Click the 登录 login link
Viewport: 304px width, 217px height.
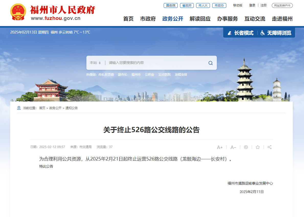pos(252,5)
